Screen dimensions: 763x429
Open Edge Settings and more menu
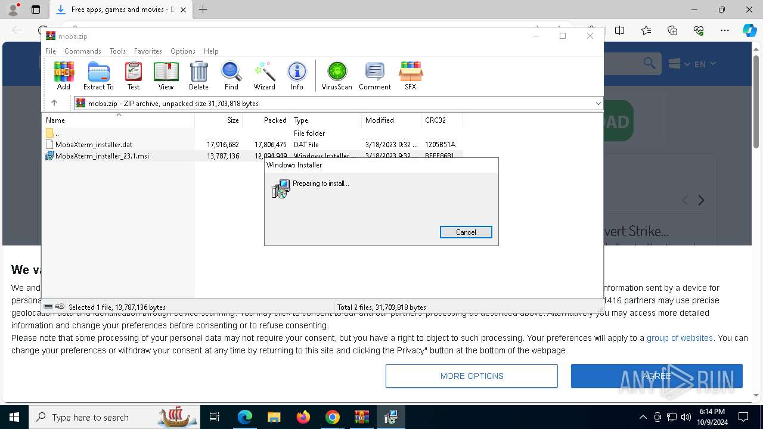(x=725, y=30)
